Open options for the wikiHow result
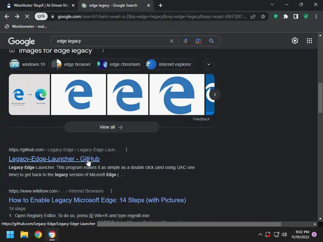Screen dimensions: 323x242 click(x=111, y=191)
